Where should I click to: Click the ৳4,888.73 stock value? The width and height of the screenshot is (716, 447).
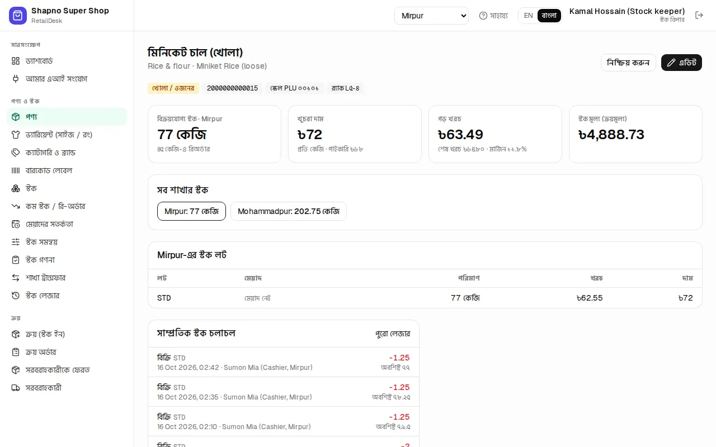click(611, 135)
